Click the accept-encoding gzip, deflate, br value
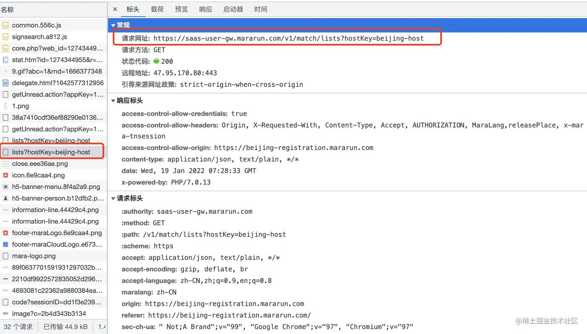Screen dimensions: 587x334 tap(214, 269)
